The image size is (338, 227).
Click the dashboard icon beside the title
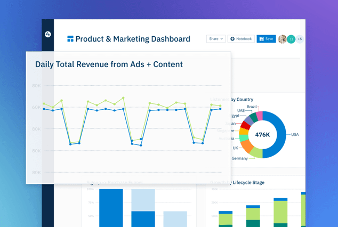point(70,39)
